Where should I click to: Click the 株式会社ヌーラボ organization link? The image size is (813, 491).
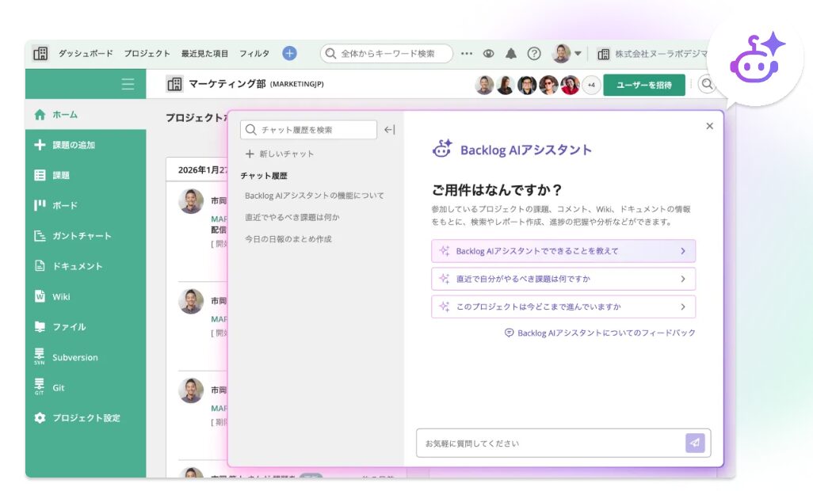[x=652, y=54]
